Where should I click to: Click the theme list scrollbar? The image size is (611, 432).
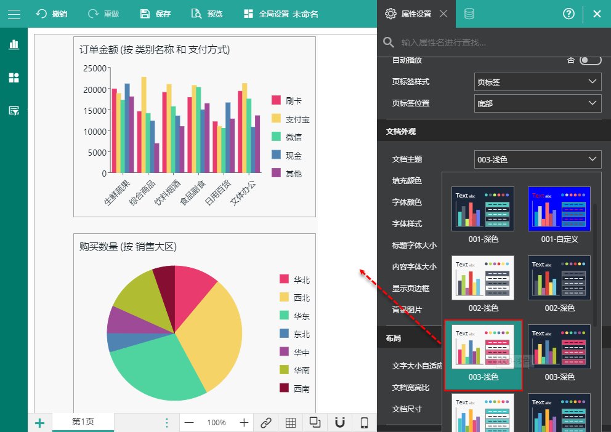(595, 265)
